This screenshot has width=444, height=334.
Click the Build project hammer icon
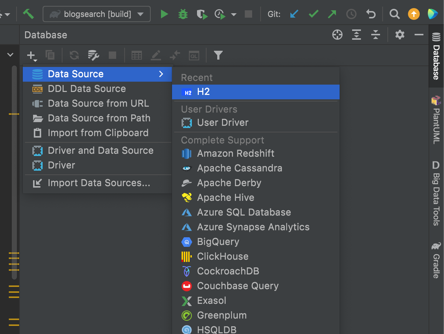(x=28, y=14)
